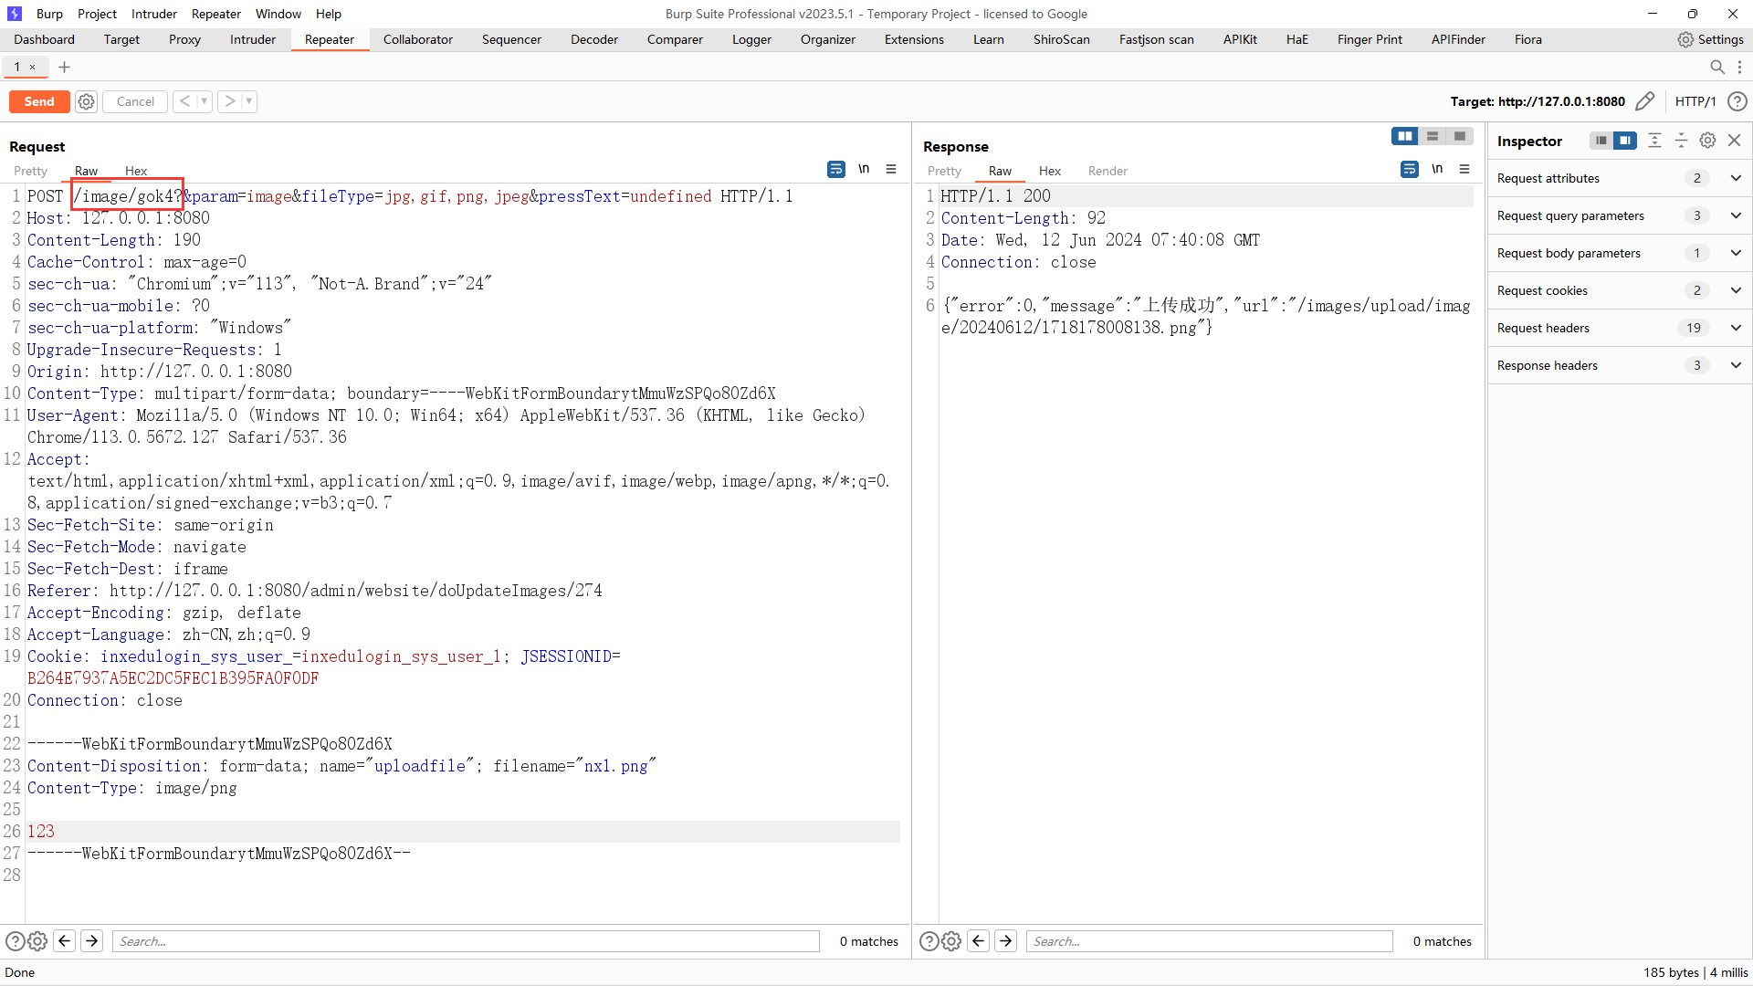Select side-by-side response layout icon
The image size is (1753, 986).
[x=1404, y=136]
